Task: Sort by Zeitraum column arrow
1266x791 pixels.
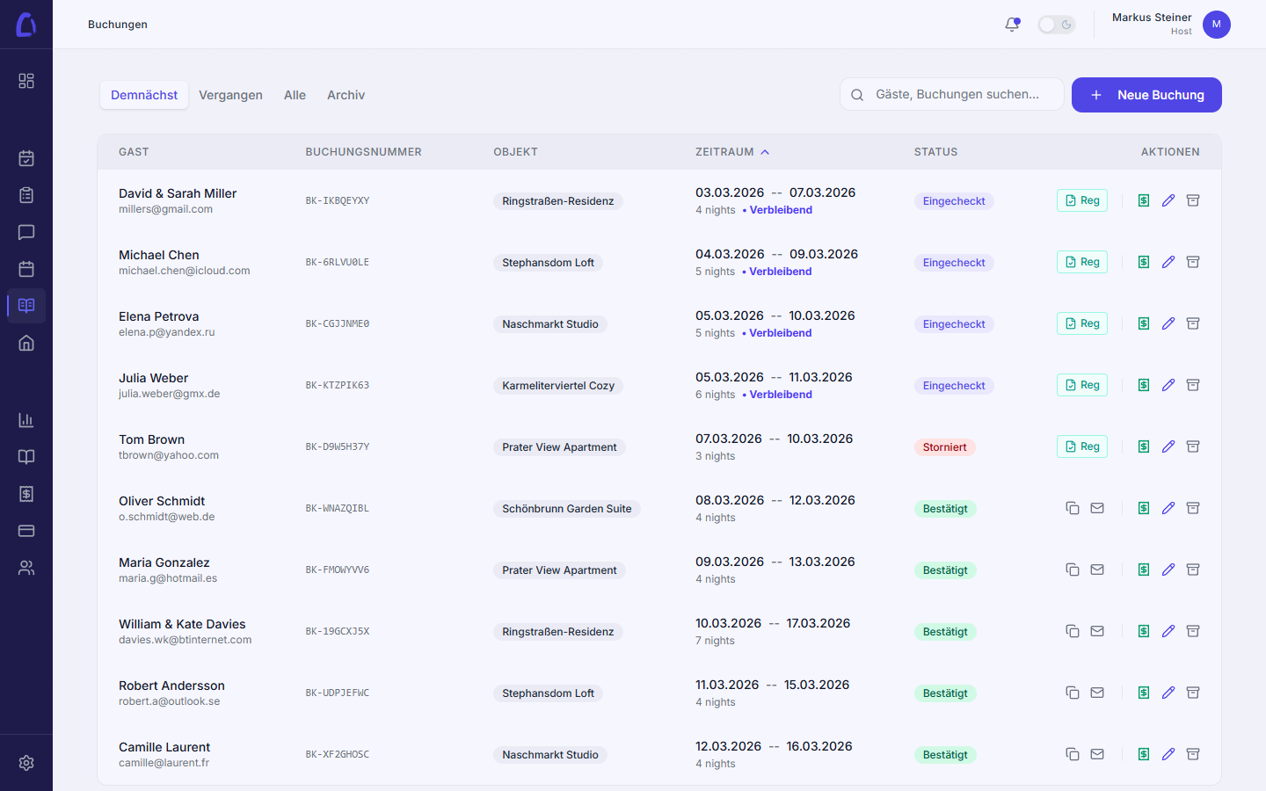Action: [765, 152]
